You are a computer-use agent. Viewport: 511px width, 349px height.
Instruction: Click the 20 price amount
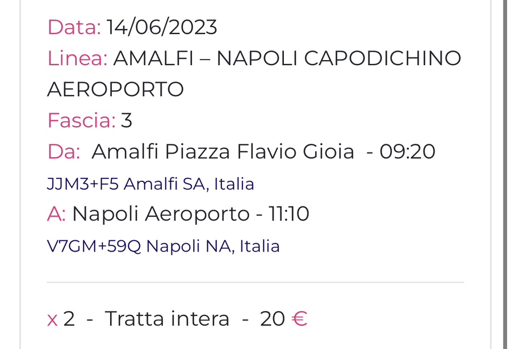(x=273, y=319)
